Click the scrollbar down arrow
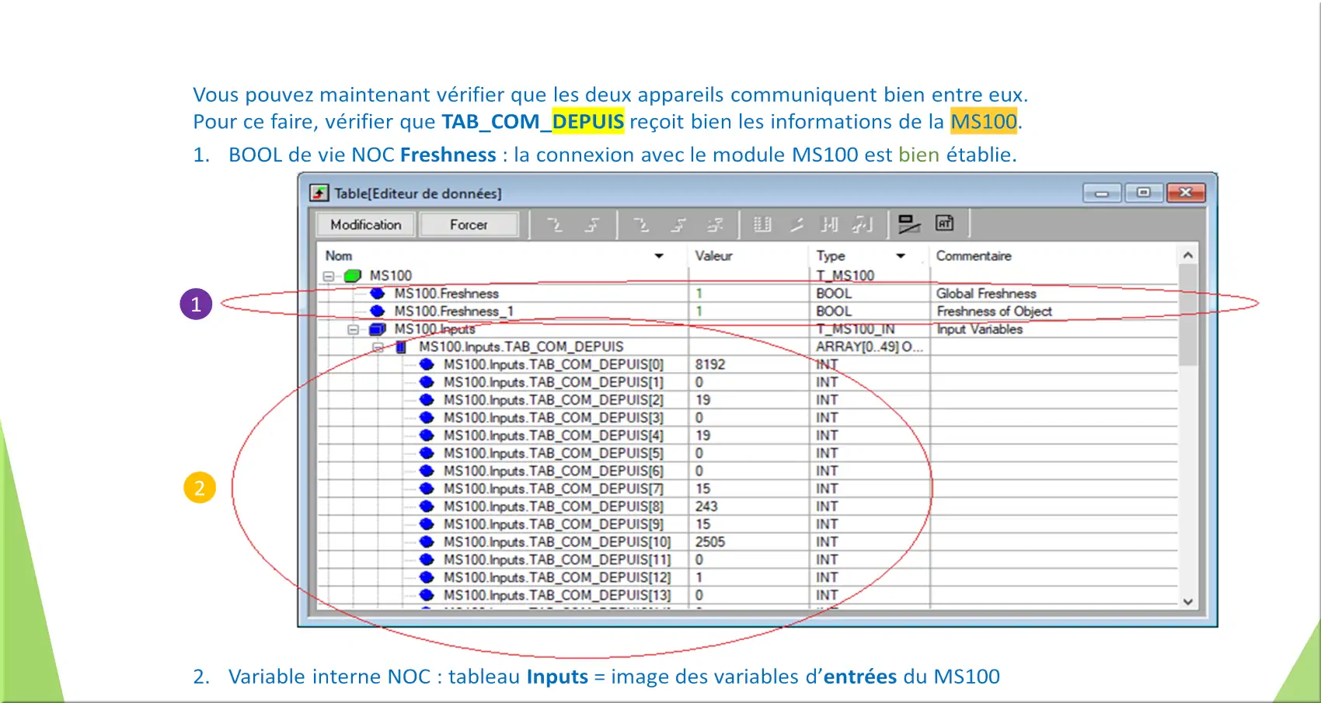This screenshot has width=1321, height=703. pyautogui.click(x=1187, y=601)
